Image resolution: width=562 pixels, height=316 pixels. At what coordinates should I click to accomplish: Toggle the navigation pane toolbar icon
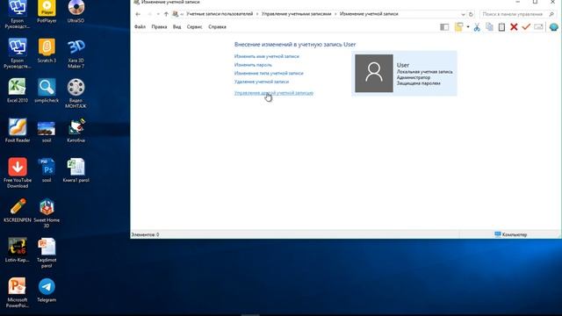pyautogui.click(x=444, y=27)
